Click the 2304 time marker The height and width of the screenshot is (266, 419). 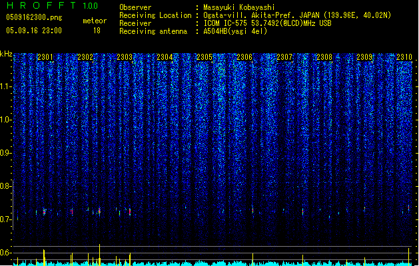[x=165, y=57]
